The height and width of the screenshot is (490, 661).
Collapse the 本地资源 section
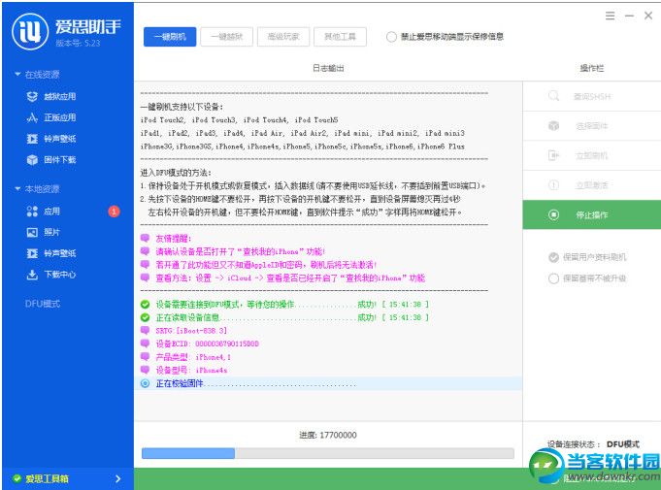click(17, 188)
